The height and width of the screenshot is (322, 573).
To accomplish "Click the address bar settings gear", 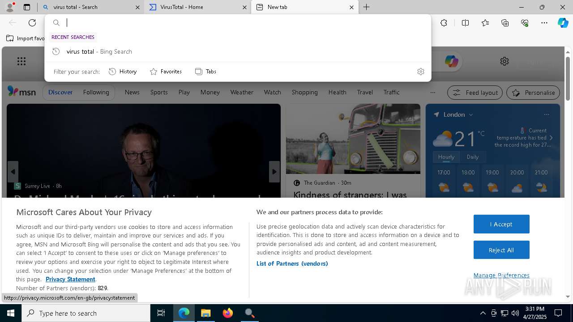I will [420, 72].
